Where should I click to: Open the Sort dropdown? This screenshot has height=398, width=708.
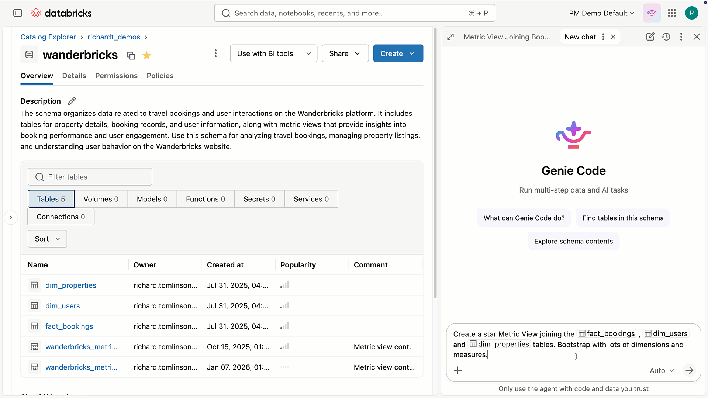pyautogui.click(x=47, y=239)
